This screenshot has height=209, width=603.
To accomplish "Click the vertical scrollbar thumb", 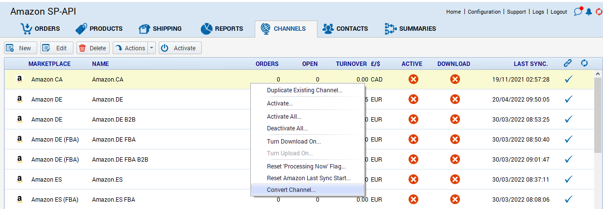I will tap(598, 115).
